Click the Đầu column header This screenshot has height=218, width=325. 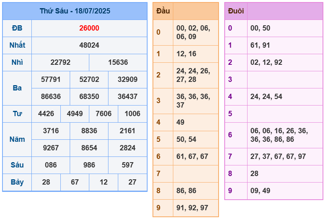(163, 11)
